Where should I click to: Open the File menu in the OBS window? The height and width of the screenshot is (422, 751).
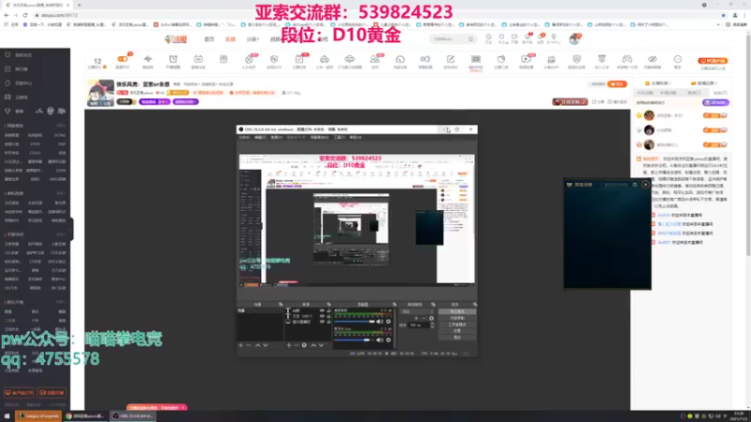(x=244, y=137)
